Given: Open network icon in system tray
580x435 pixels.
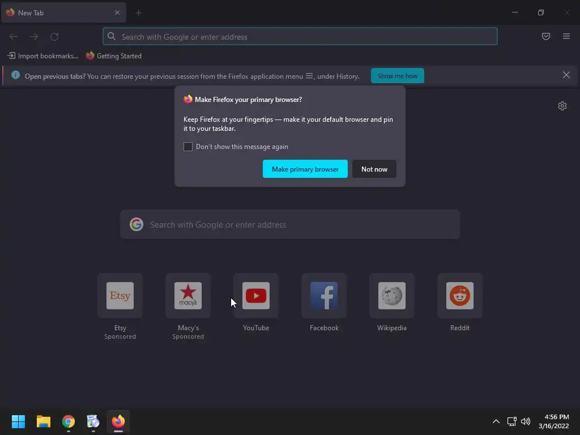Looking at the screenshot, I should coord(511,421).
